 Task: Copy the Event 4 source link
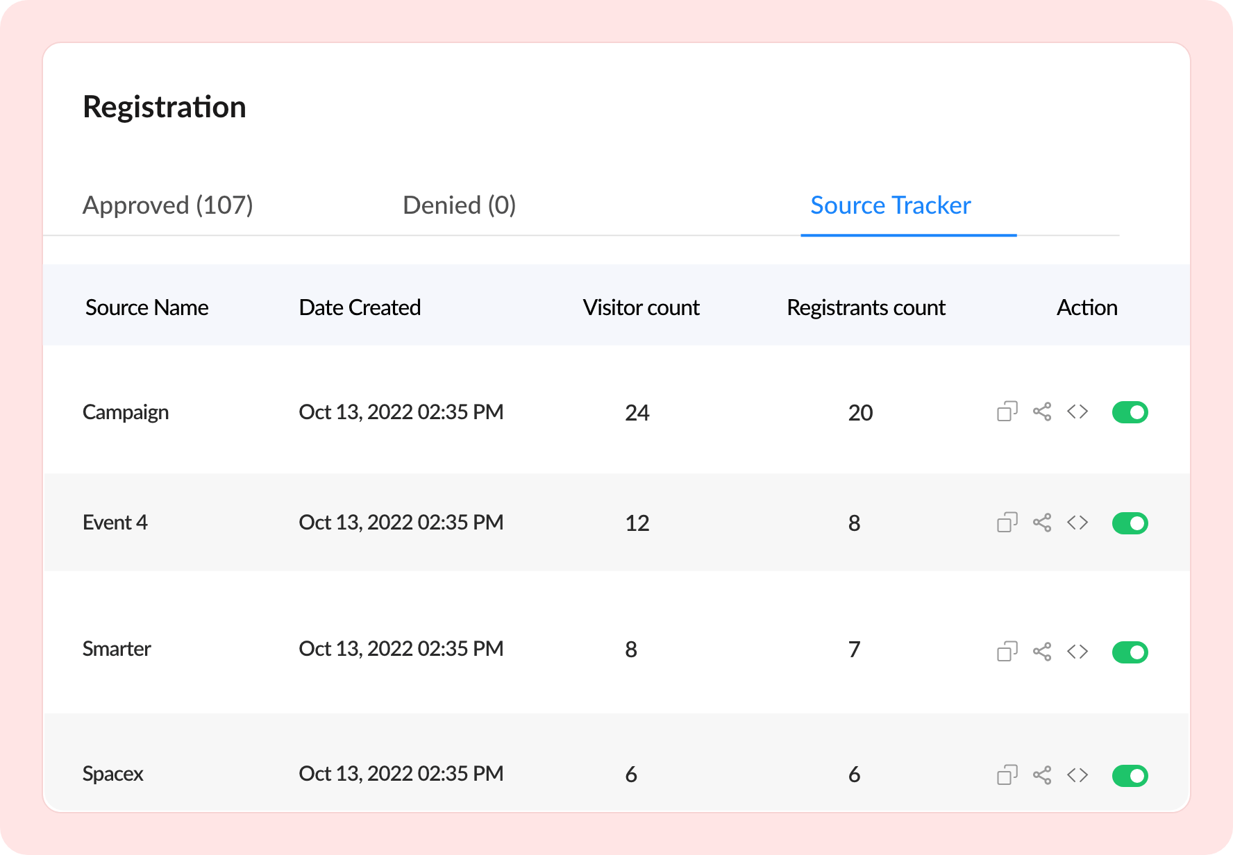(x=1007, y=523)
